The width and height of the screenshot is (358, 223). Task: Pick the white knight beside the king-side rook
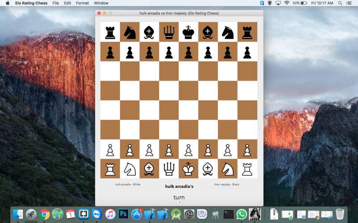(228, 169)
